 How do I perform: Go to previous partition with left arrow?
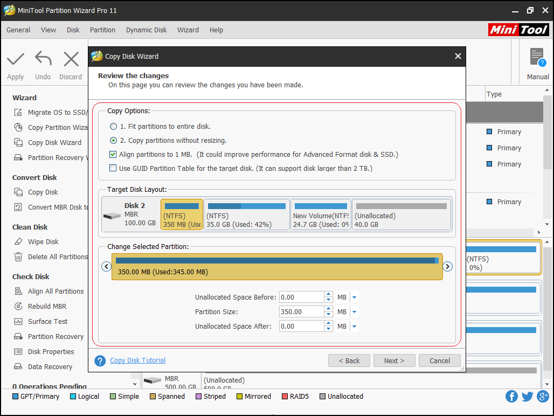click(x=106, y=266)
